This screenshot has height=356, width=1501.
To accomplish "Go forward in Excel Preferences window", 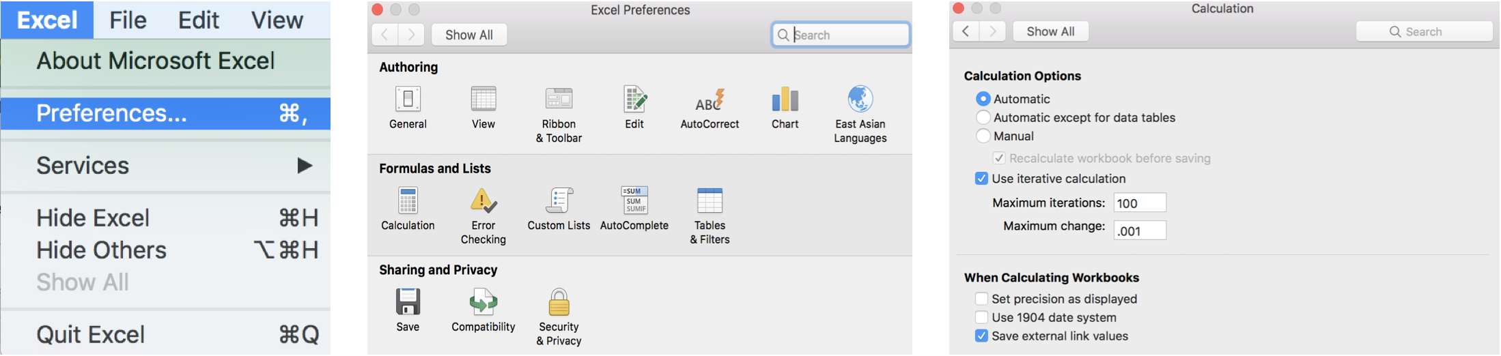I will (411, 35).
